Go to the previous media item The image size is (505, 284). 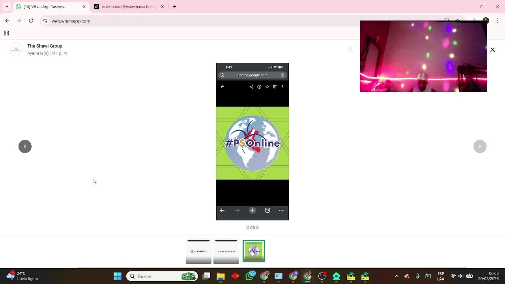click(x=25, y=146)
